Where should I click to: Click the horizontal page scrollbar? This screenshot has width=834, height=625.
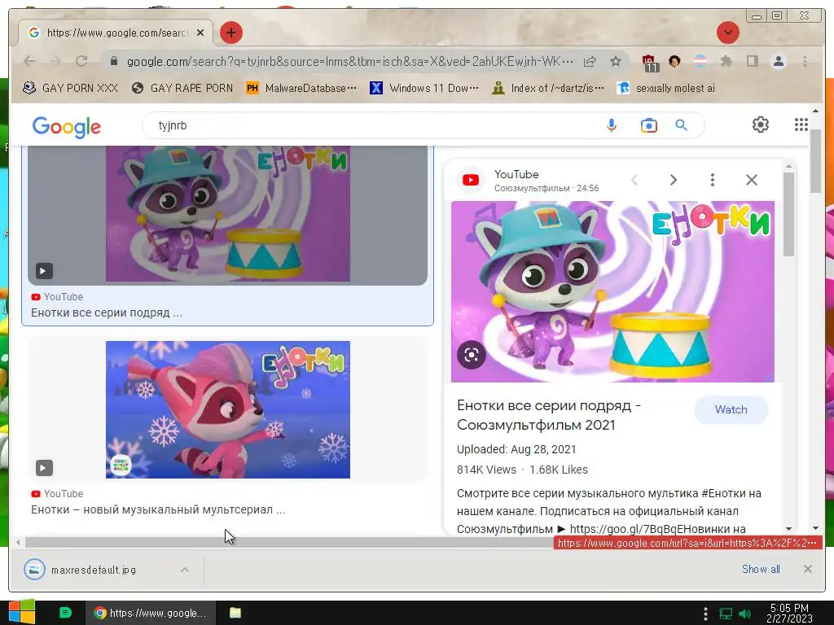(289, 543)
